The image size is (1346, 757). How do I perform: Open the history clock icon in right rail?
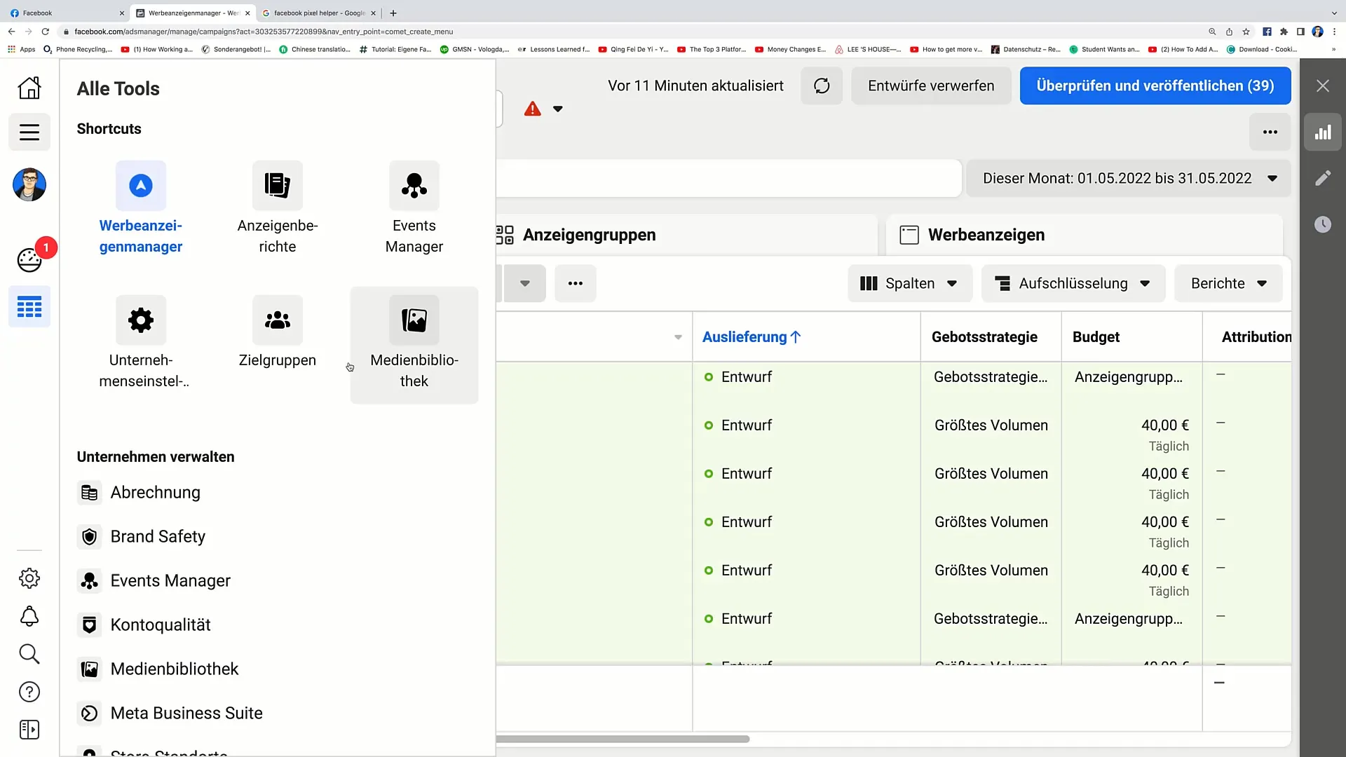coord(1323,224)
